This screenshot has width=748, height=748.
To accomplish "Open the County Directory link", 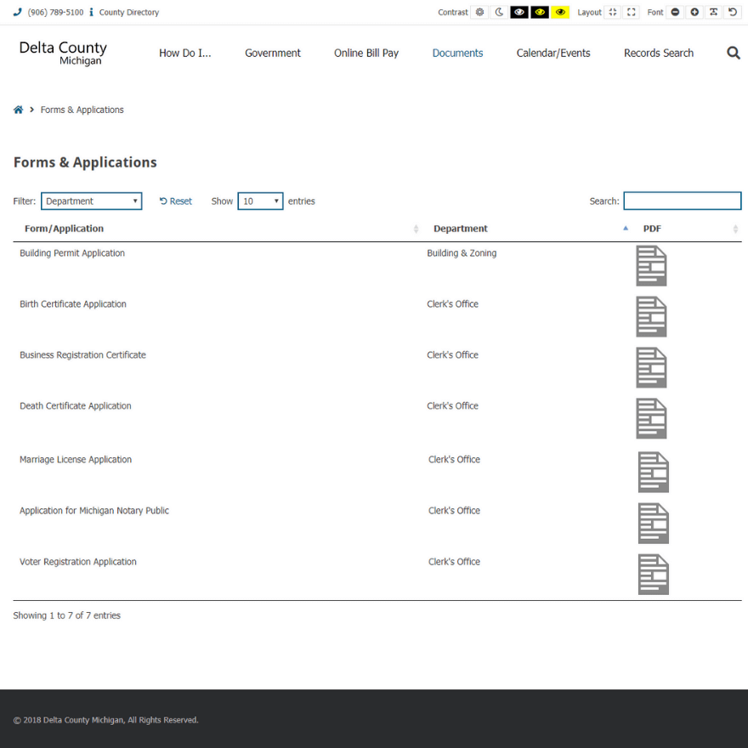I will (x=128, y=13).
